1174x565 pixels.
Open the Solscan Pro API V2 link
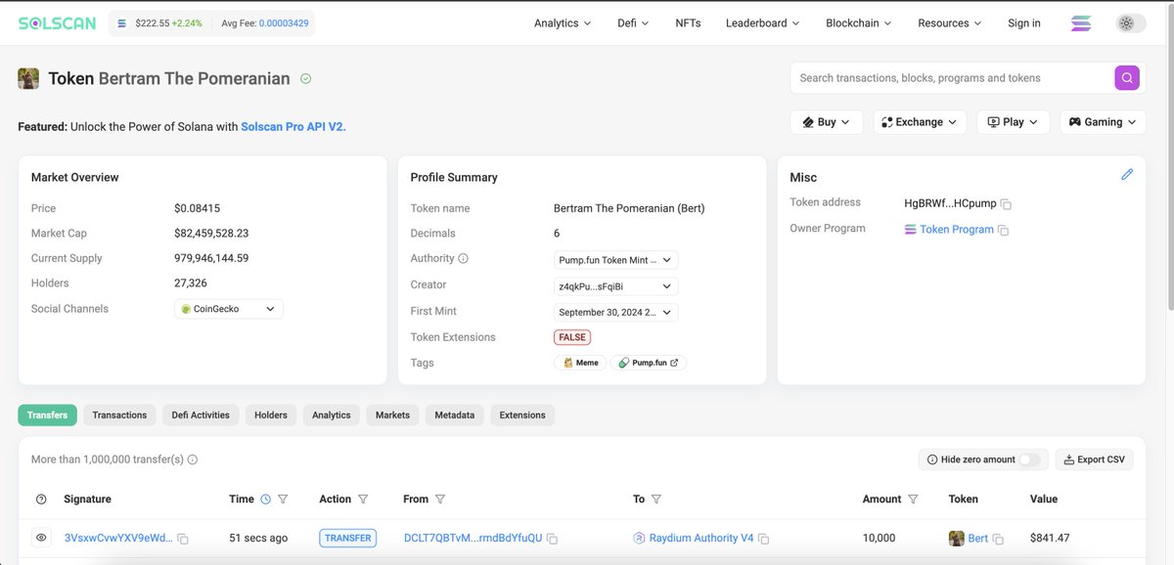(x=293, y=127)
